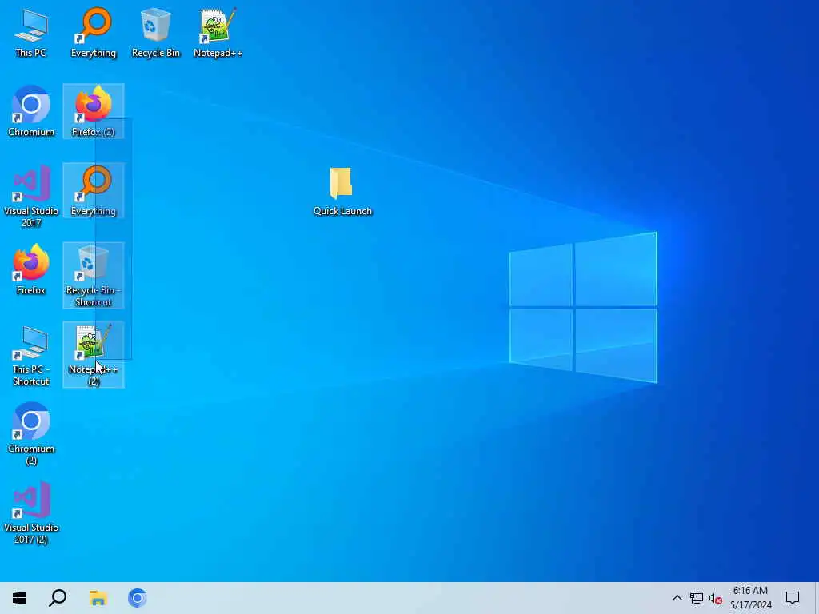The image size is (819, 614).
Task: Open the Action Center notifications icon
Action: pyautogui.click(x=793, y=598)
